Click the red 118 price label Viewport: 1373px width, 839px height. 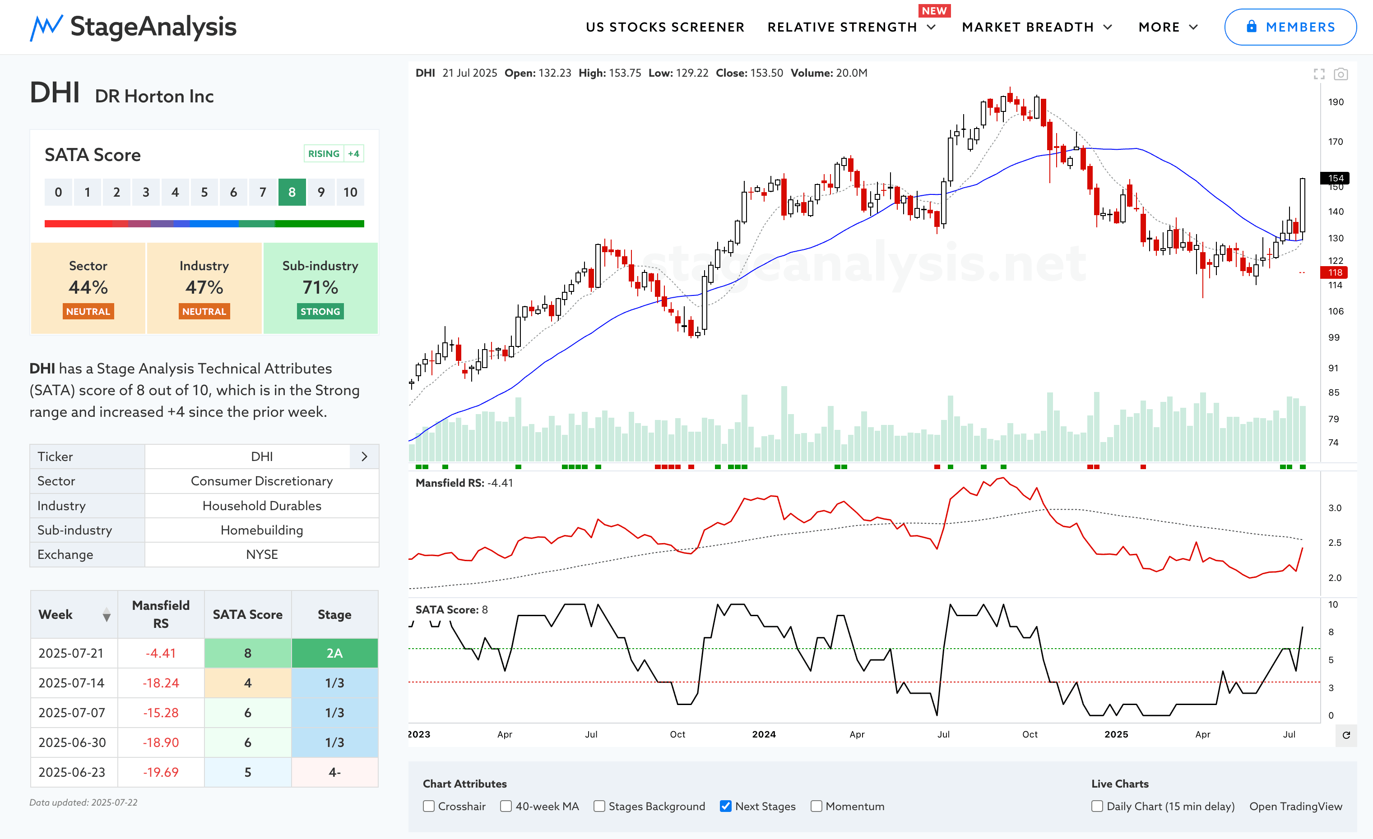1335,272
